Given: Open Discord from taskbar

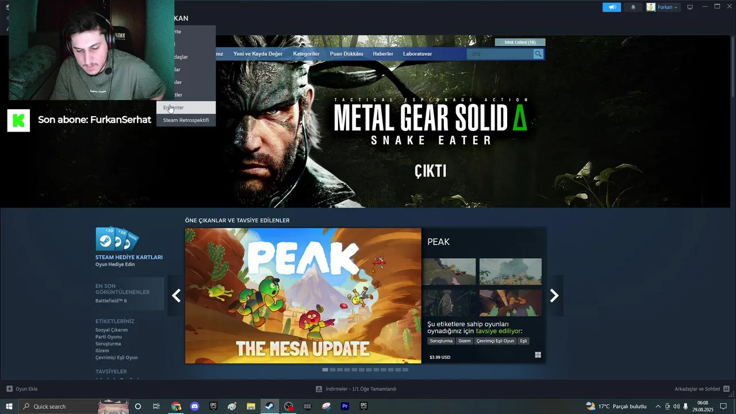Looking at the screenshot, I should point(194,407).
